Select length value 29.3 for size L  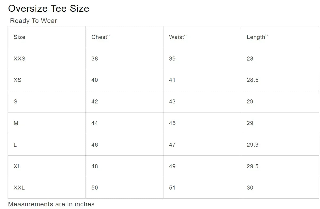252,145
